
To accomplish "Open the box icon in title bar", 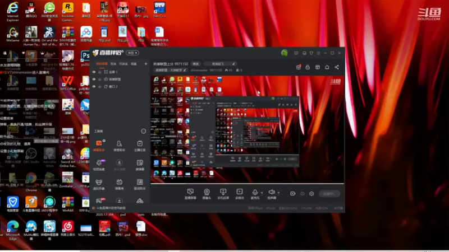I will [x=304, y=53].
